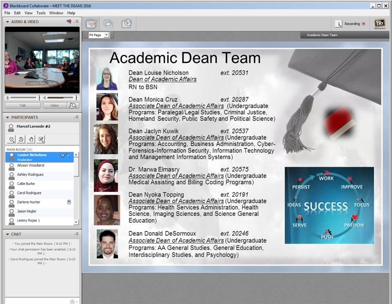Viewport: 392px width, 304px height.
Task: Collapse the Chat panel
Action: pyautogui.click(x=7, y=234)
